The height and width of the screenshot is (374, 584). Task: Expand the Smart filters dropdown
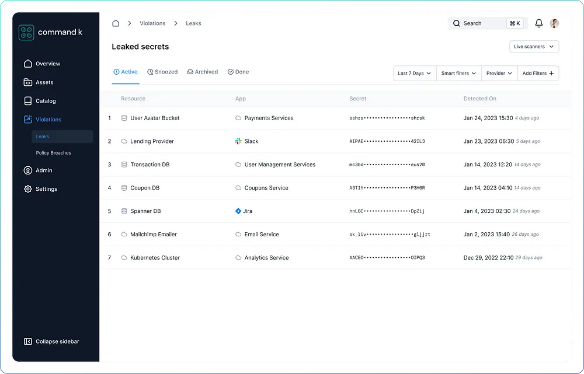(458, 74)
